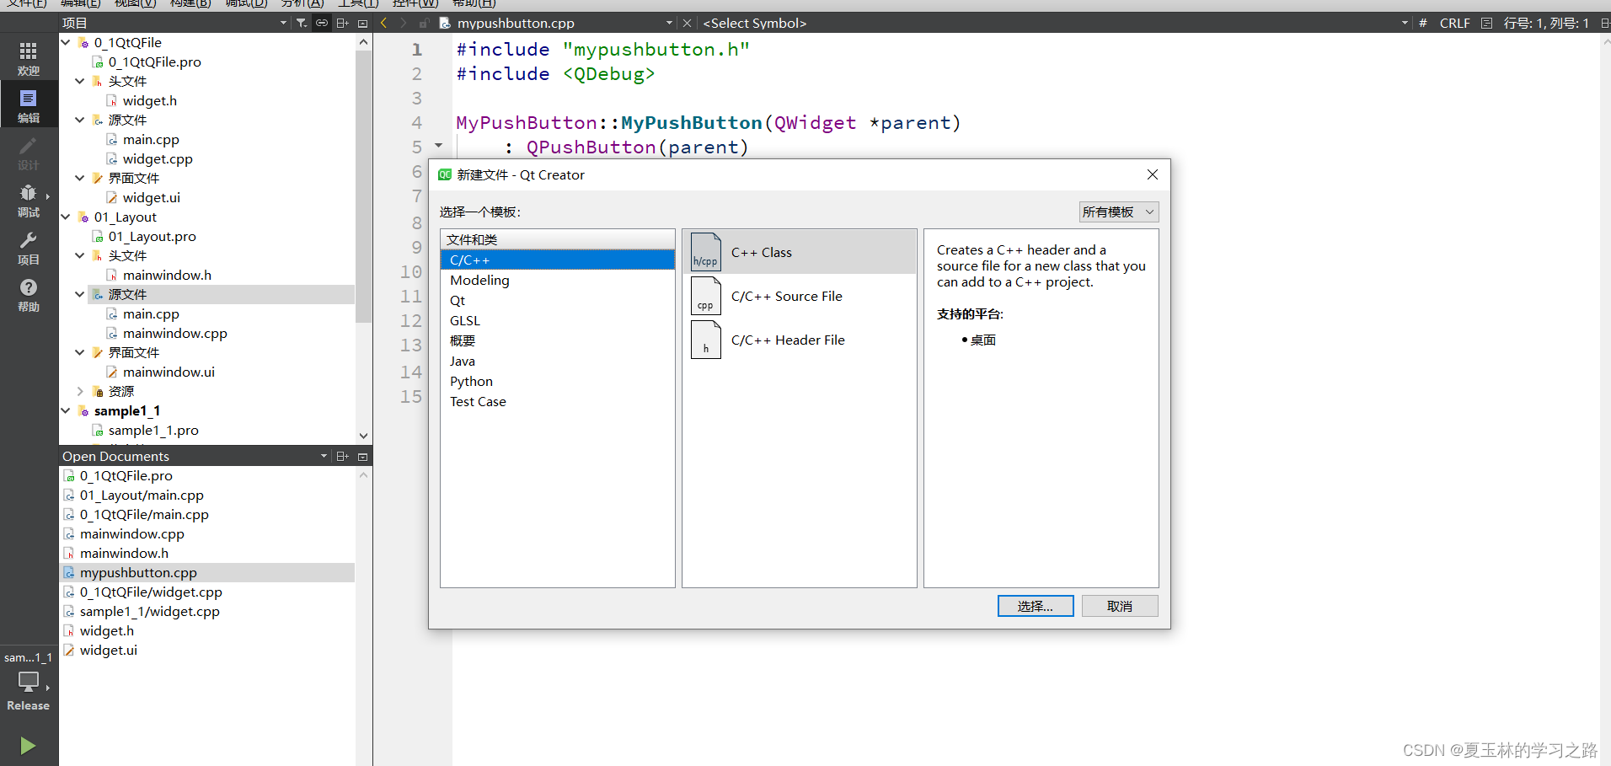Open 01_Layout.pro in project tree
Screen dimensions: 1611x766
point(152,236)
